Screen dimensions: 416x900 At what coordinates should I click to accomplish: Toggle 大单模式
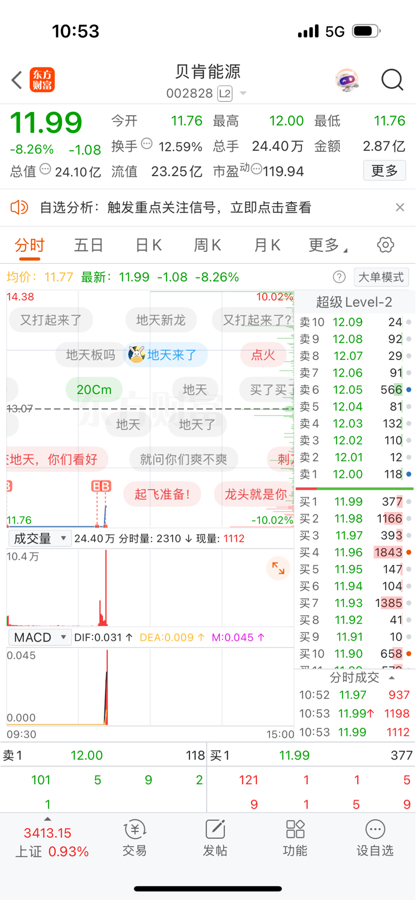tap(381, 277)
